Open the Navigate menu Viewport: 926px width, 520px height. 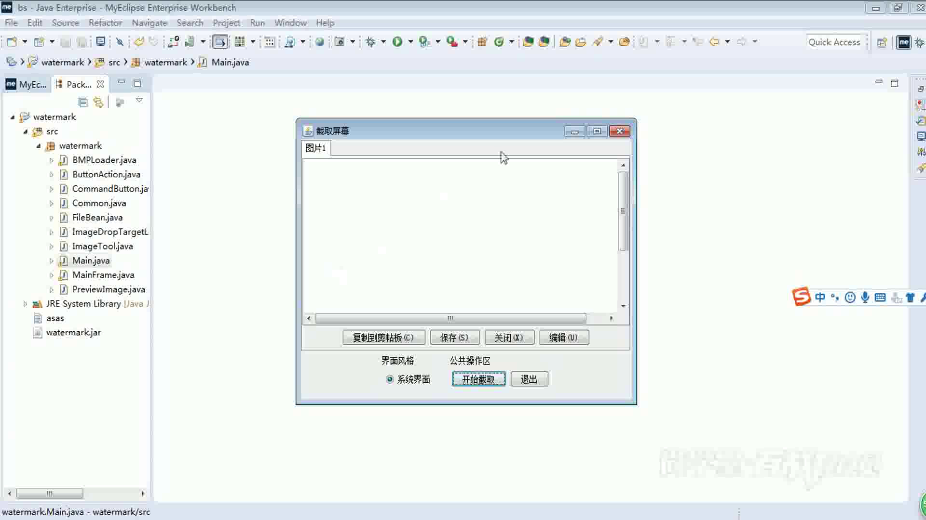tap(150, 23)
